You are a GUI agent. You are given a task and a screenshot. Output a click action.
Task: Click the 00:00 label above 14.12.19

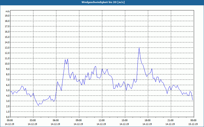click(x=9, y=120)
